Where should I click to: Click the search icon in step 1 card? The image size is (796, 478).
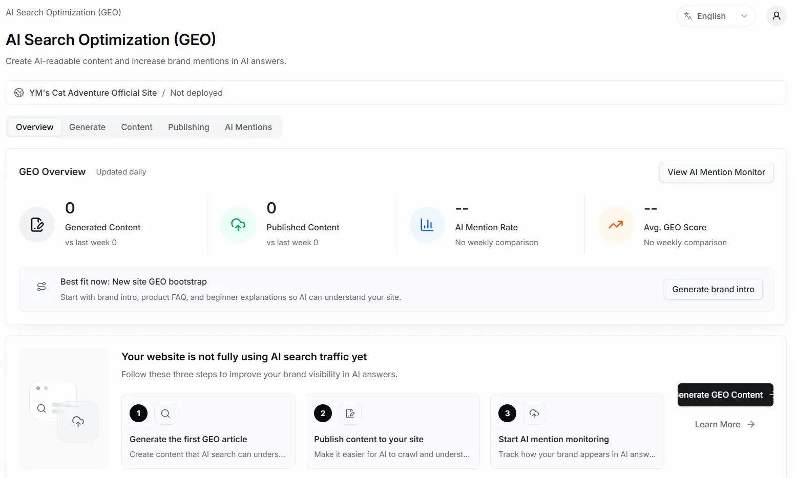coord(165,414)
